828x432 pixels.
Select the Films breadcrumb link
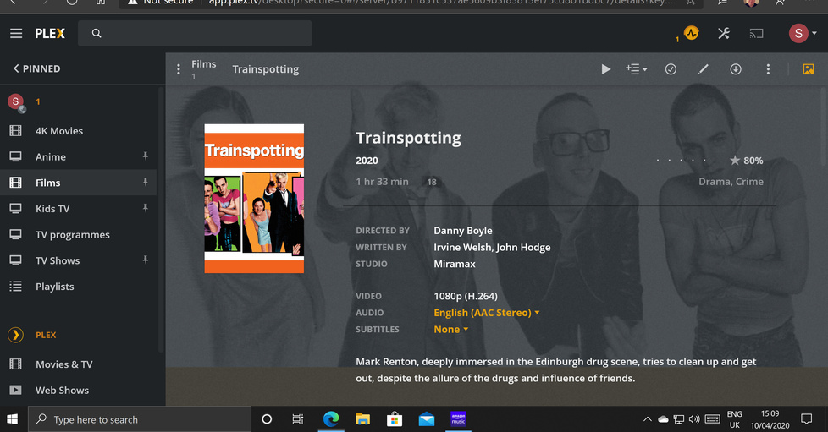tap(204, 64)
